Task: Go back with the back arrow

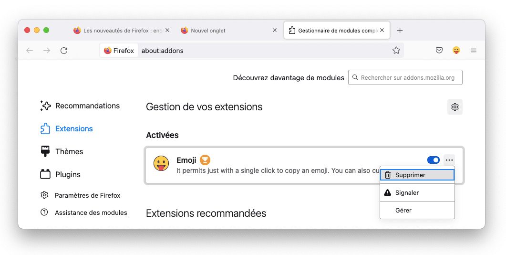Action: 30,51
